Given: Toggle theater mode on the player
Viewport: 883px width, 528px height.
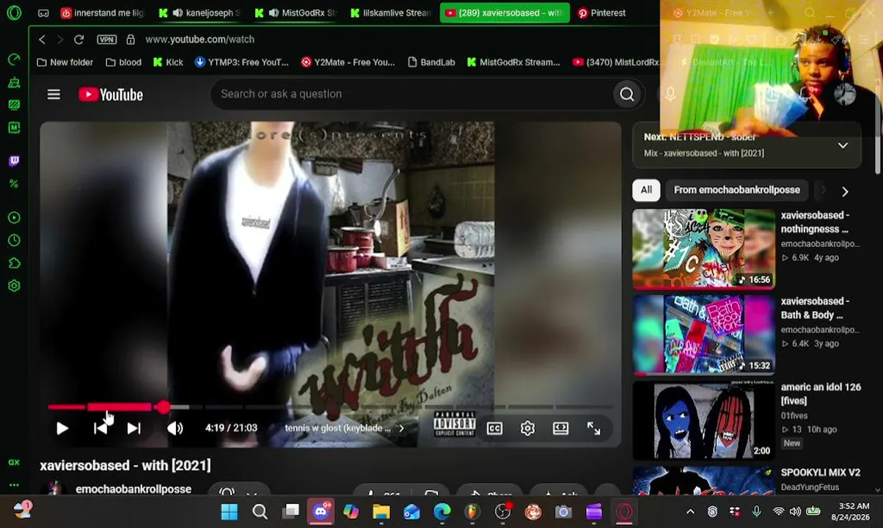Looking at the screenshot, I should point(560,428).
